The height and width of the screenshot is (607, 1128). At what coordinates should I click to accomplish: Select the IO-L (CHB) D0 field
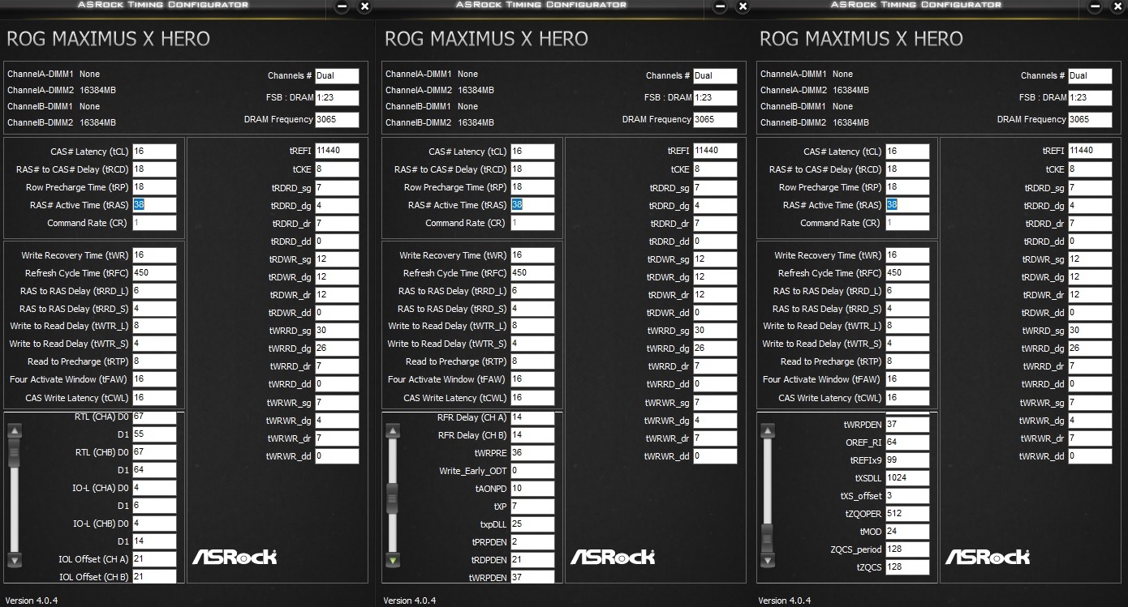coord(154,524)
